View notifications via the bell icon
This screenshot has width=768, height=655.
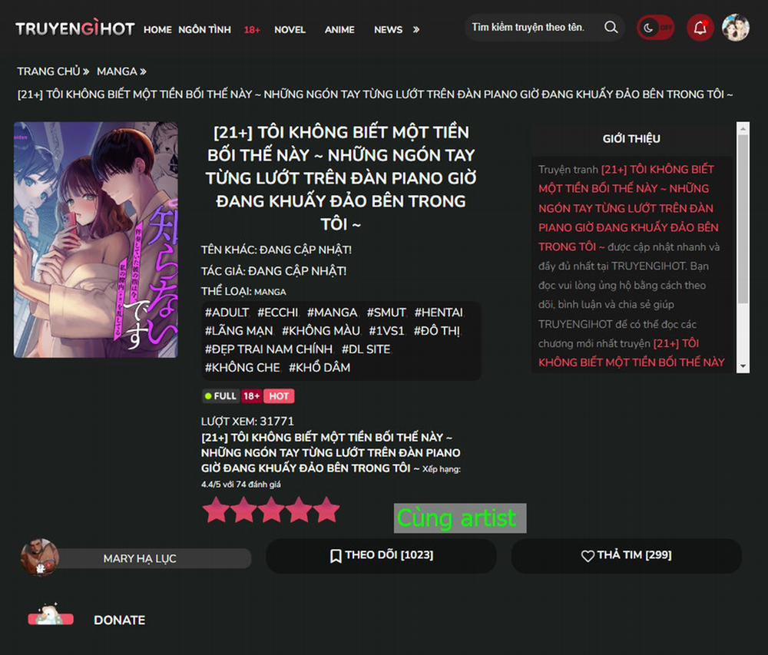coord(699,27)
